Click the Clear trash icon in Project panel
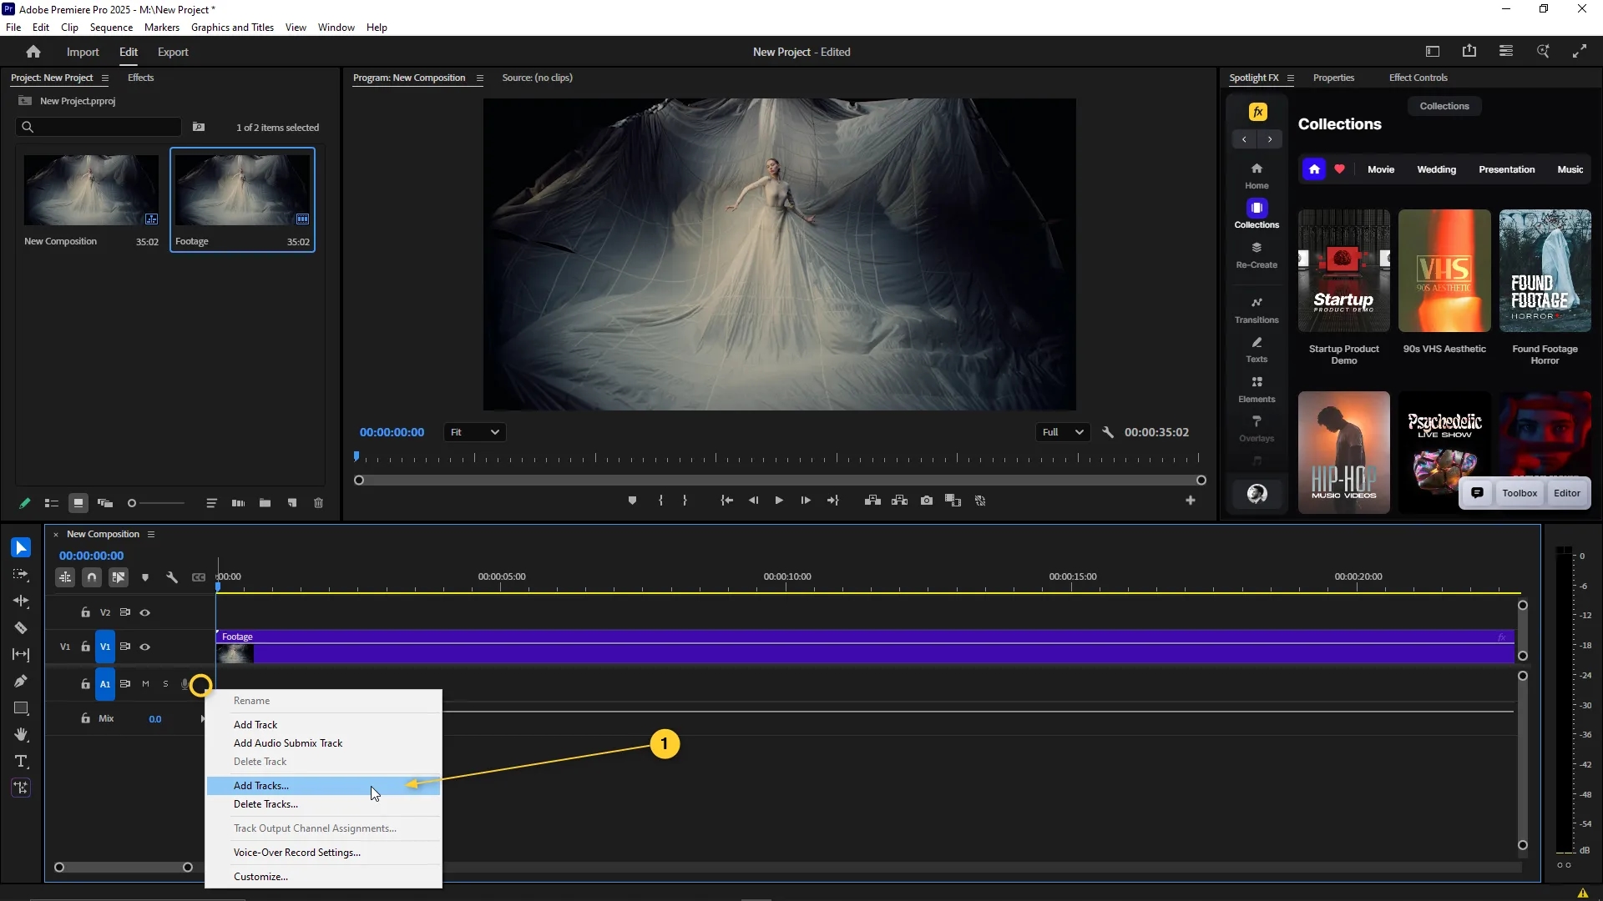Image resolution: width=1603 pixels, height=901 pixels. click(x=318, y=503)
